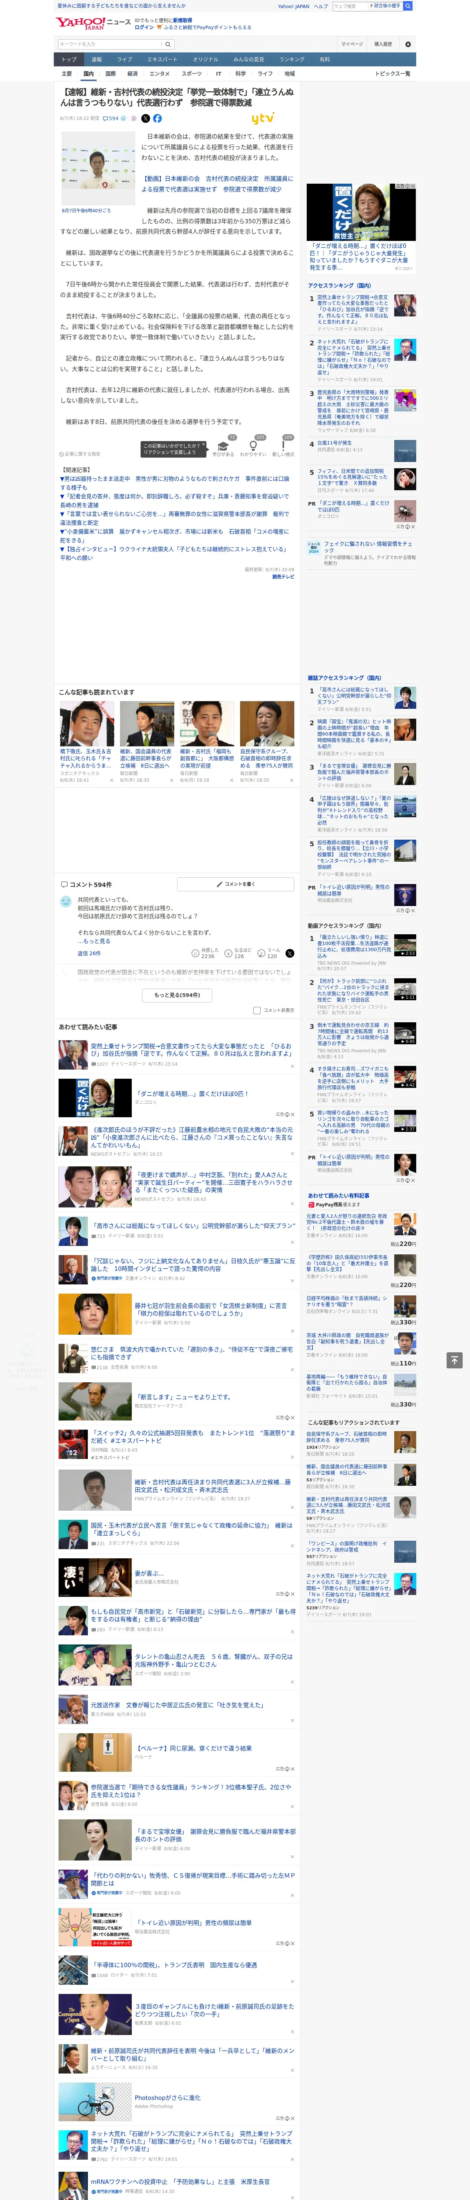The width and height of the screenshot is (470, 2200).
Task: Select the エキスパート tab
Action: (x=162, y=59)
